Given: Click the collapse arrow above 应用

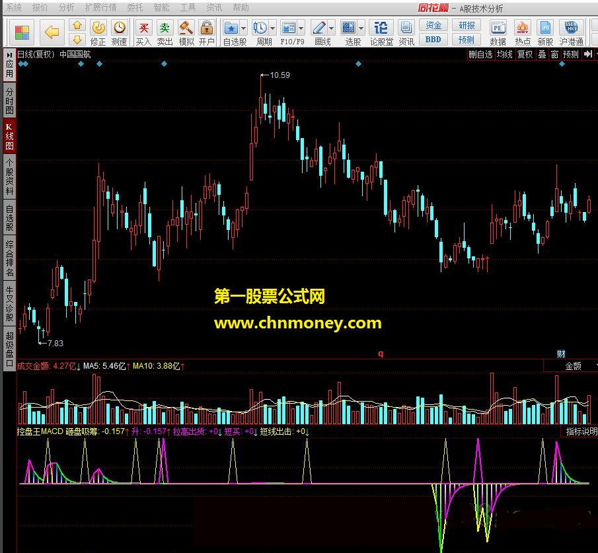Looking at the screenshot, I should pyautogui.click(x=9, y=55).
